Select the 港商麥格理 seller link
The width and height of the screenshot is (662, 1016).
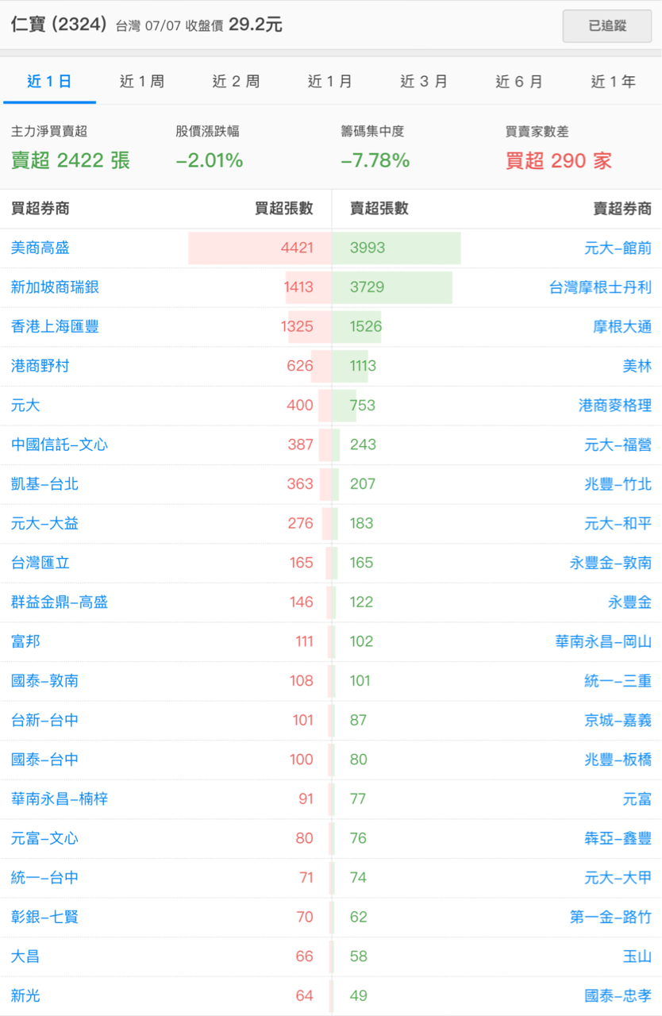point(615,406)
